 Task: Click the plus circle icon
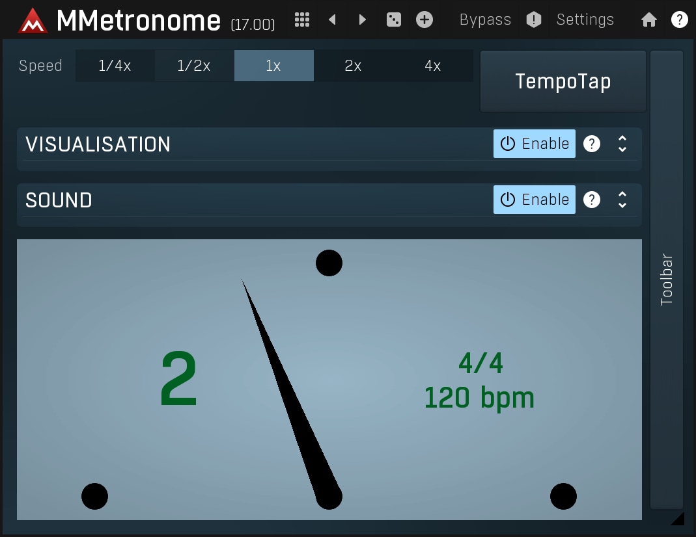coord(425,20)
